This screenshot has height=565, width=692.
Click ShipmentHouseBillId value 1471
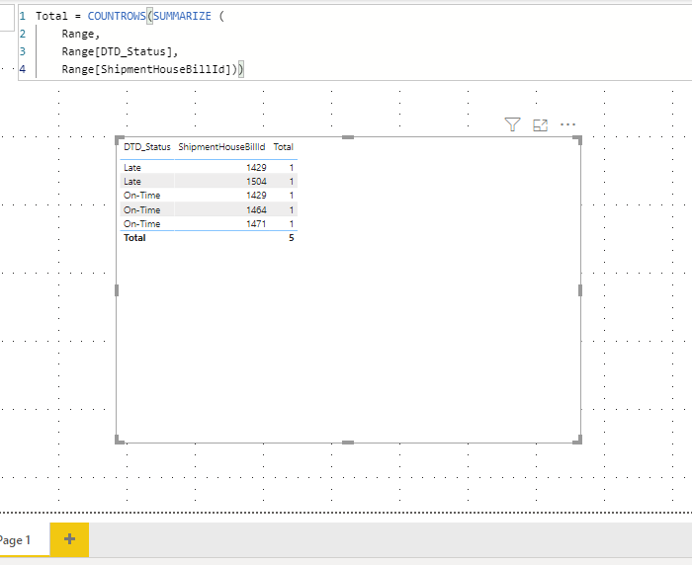[x=256, y=223]
